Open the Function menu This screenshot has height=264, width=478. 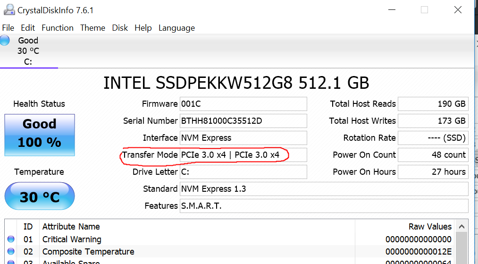(57, 28)
